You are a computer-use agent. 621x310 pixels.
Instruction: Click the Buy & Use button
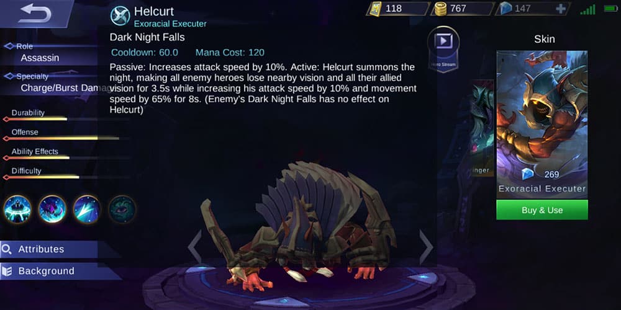point(542,210)
